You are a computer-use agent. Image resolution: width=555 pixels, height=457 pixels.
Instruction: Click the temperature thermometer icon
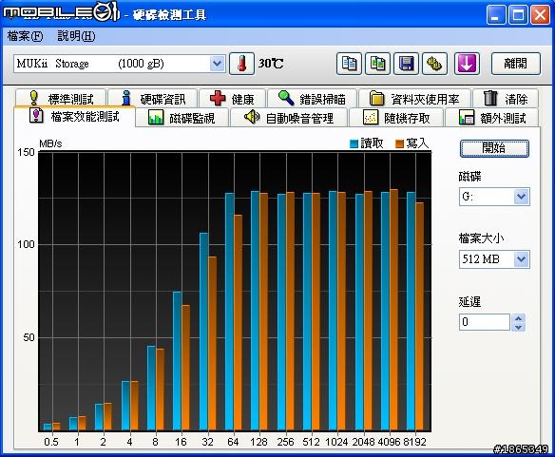click(x=241, y=64)
